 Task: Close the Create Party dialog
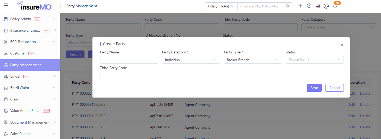click(342, 45)
